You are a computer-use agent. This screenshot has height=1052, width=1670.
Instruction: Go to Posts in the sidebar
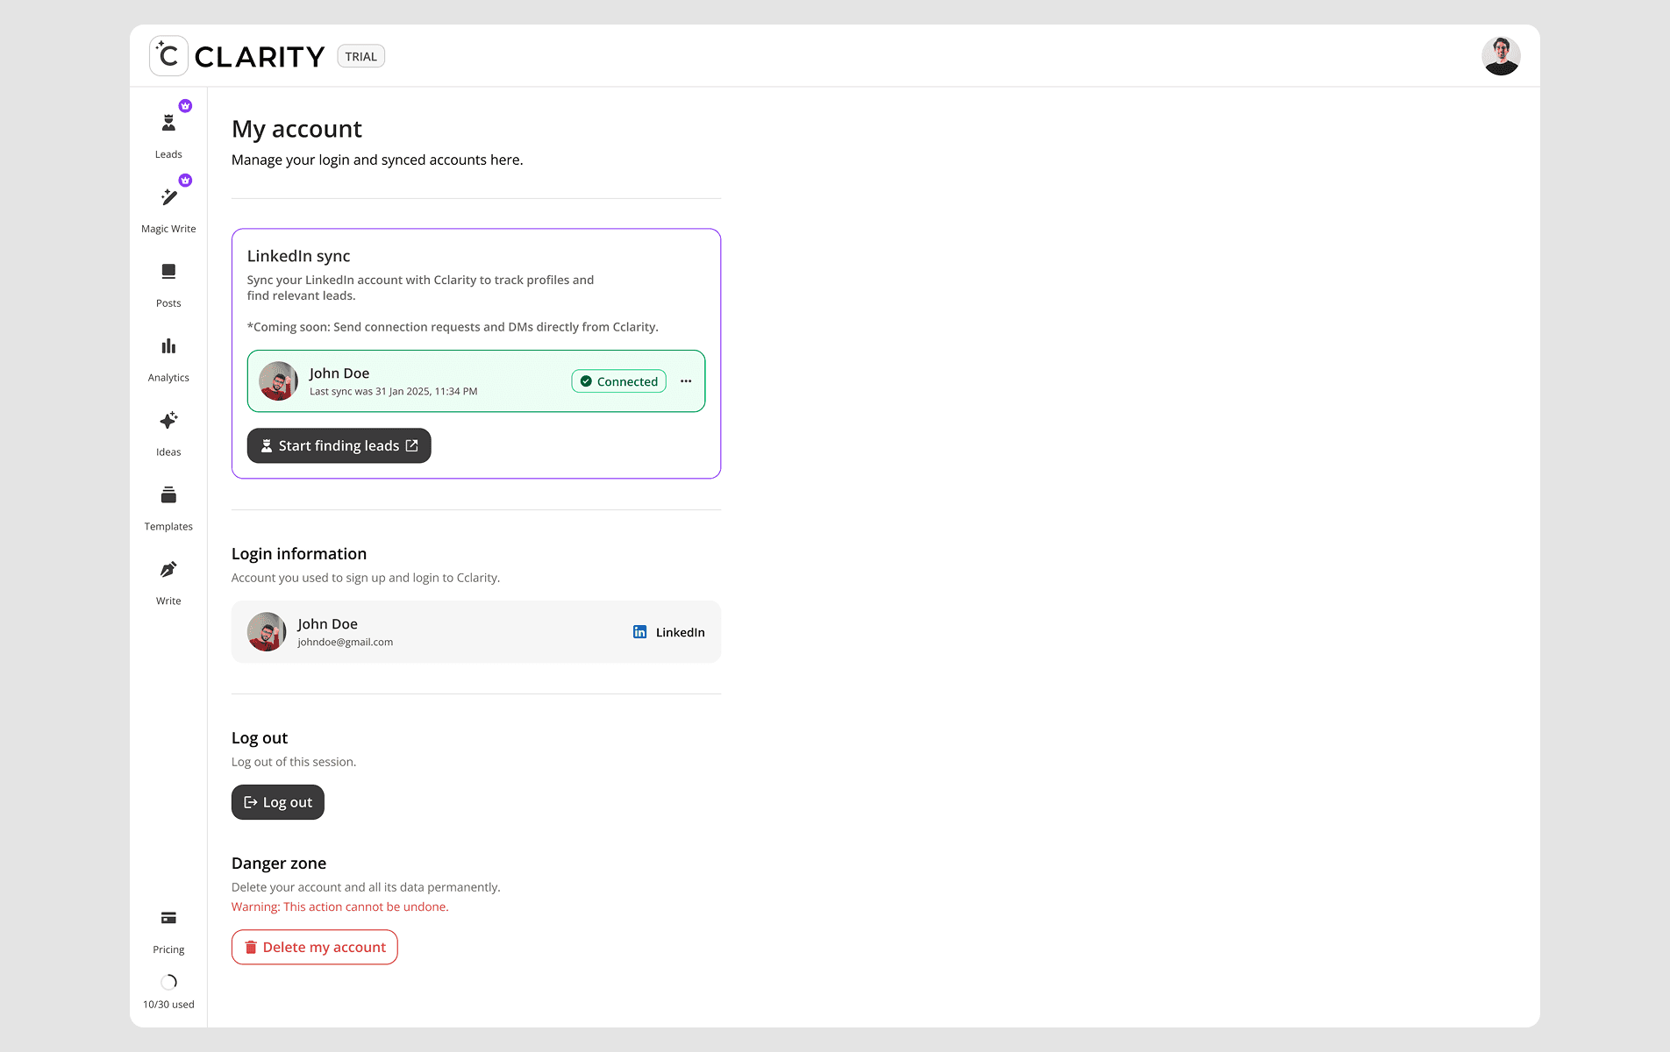[x=168, y=285]
